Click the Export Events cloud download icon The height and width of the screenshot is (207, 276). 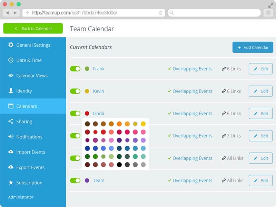[x=11, y=167]
